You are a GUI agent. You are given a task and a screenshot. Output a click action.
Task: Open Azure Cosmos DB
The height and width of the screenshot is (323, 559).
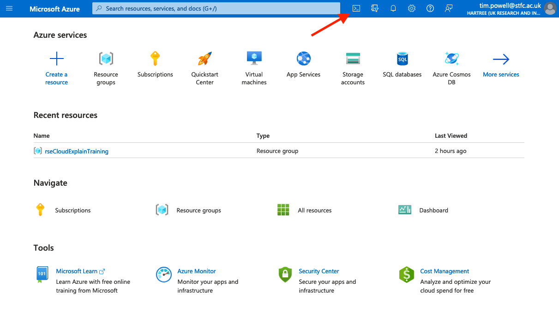451,68
